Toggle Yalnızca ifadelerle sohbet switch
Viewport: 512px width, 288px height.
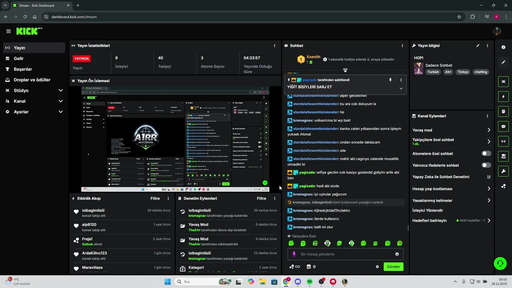486,165
